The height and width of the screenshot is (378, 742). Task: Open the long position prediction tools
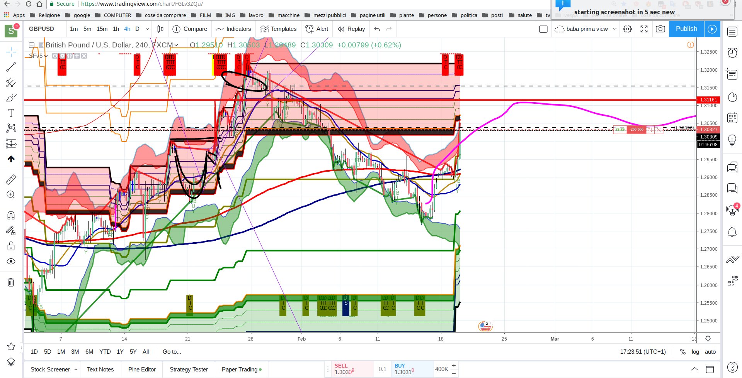[x=11, y=143]
